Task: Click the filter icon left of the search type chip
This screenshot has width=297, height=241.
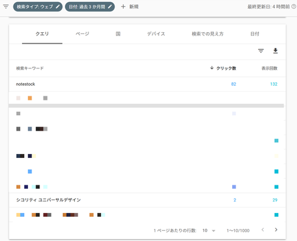Action: point(6,7)
